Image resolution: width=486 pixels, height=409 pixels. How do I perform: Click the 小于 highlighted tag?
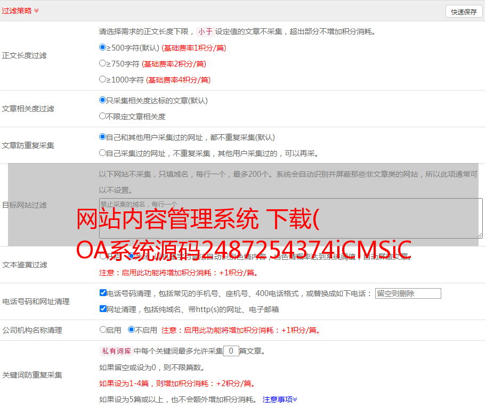pyautogui.click(x=206, y=31)
